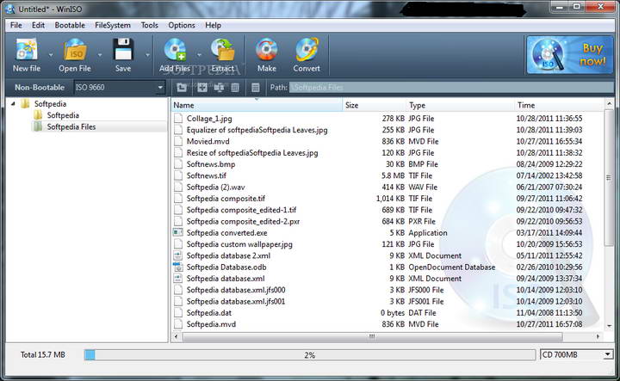Click the Add Files disc icon
Viewport: 620px width, 381px height.
[x=175, y=49]
